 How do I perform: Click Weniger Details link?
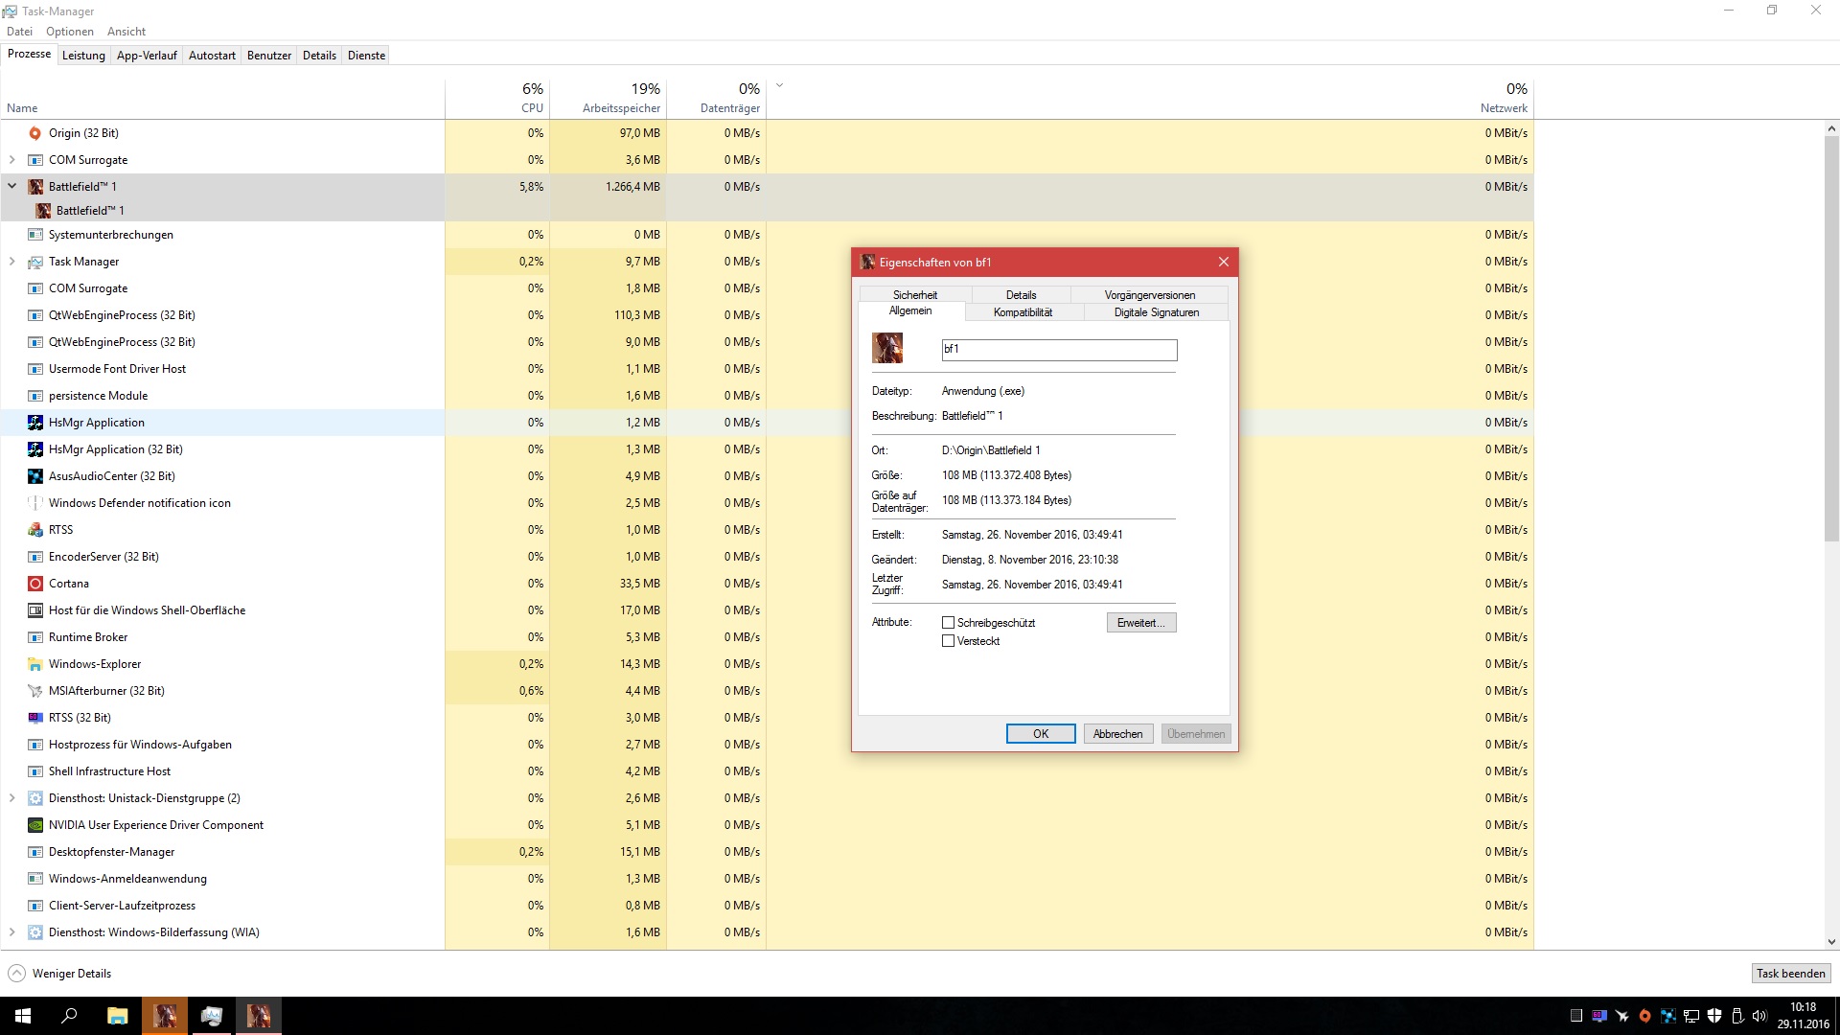pyautogui.click(x=72, y=974)
